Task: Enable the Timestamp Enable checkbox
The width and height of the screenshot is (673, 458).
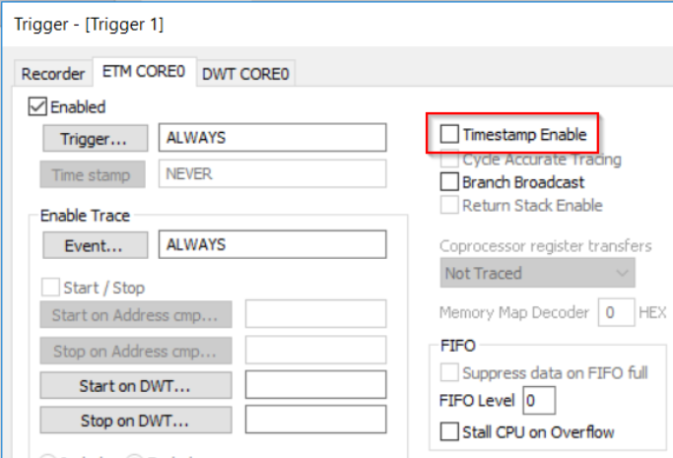Action: (449, 134)
